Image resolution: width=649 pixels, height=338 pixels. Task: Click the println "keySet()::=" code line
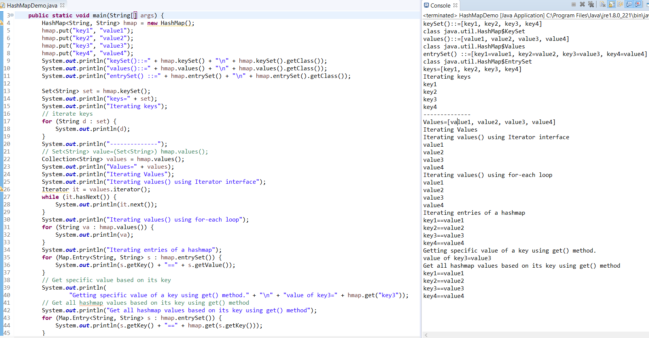click(184, 60)
